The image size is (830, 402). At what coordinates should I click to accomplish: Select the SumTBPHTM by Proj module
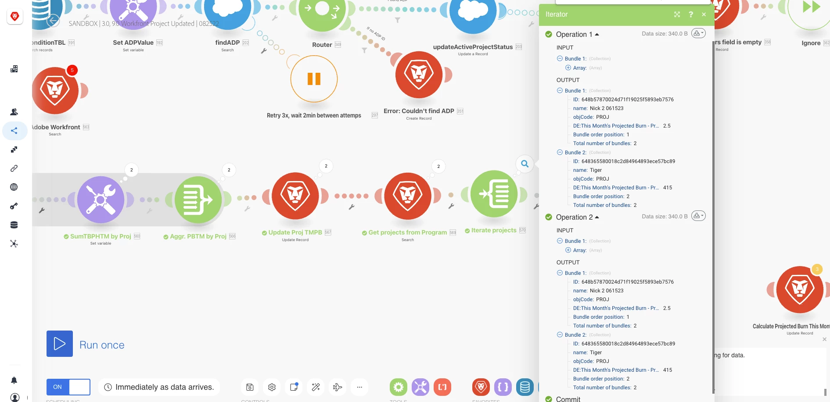(x=101, y=199)
